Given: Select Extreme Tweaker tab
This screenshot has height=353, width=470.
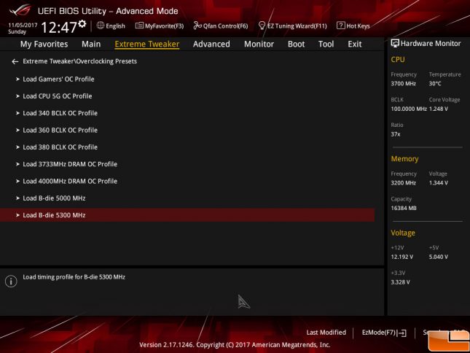Looking at the screenshot, I should pos(147,44).
